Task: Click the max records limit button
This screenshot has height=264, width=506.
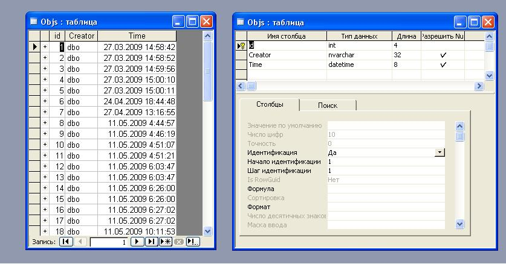Action: coord(193,242)
